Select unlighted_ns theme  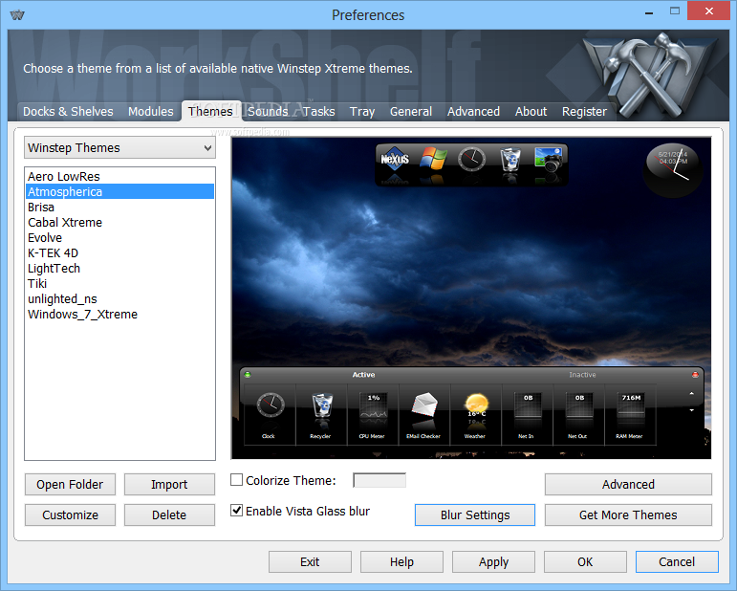(119, 298)
